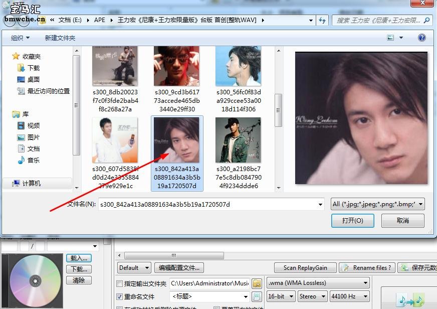Viewport: 437px width, 309px height.
Task: Open the Favorites star icon in sidebar
Action: pyautogui.click(x=16, y=56)
